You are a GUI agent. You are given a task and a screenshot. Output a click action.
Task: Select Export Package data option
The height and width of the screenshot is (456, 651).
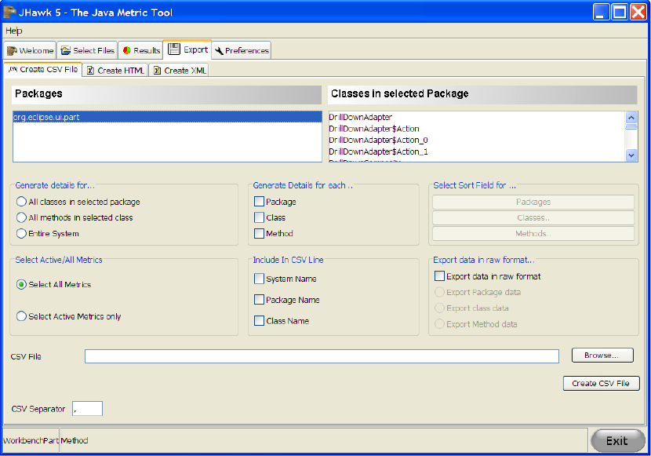pos(478,293)
